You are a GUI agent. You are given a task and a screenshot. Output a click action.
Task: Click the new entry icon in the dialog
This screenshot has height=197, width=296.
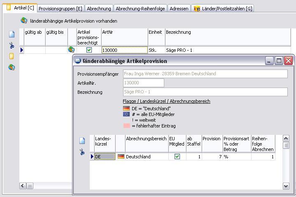(x=82, y=141)
